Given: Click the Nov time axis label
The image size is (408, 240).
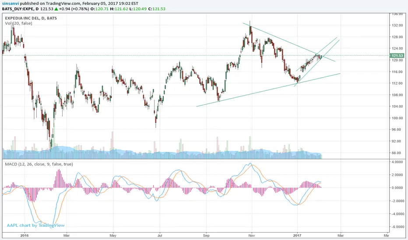Looking at the screenshot, I should [251, 236].
